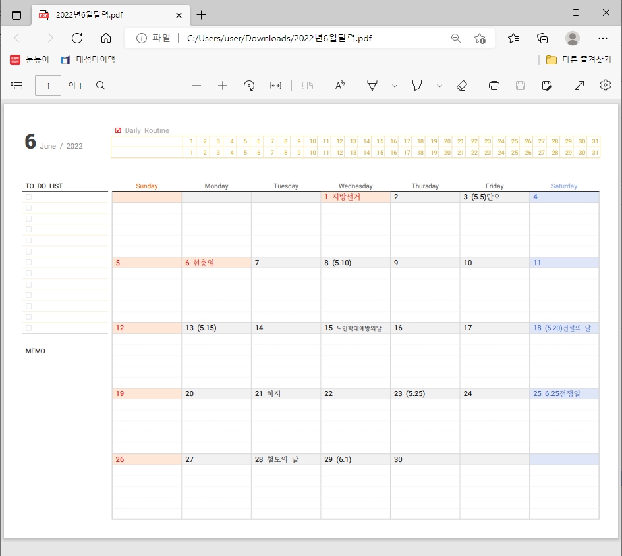Save the PDF
The height and width of the screenshot is (556, 622).
click(521, 86)
